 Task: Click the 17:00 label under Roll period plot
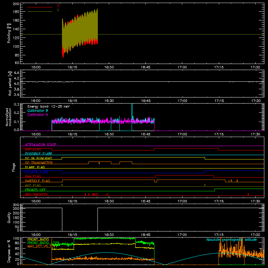coord(182,101)
